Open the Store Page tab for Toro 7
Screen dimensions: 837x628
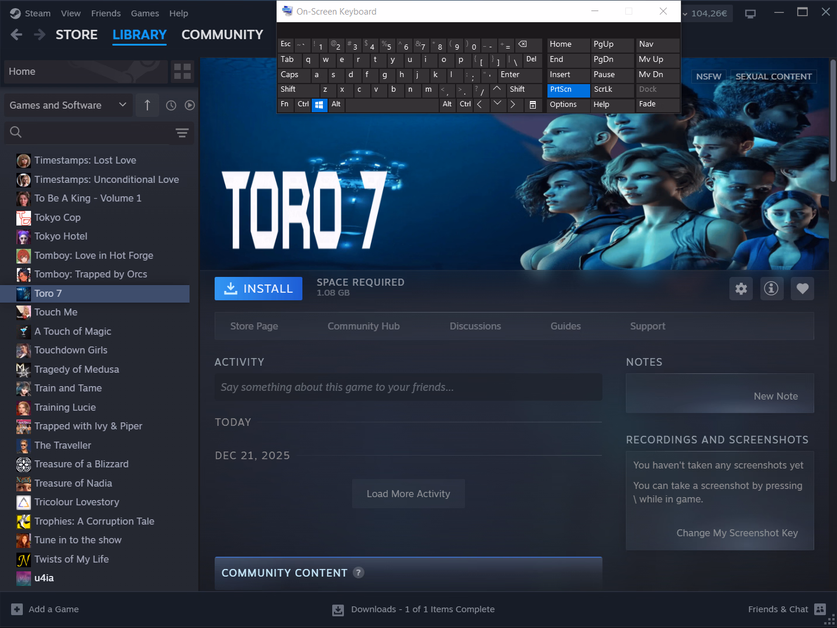point(254,326)
